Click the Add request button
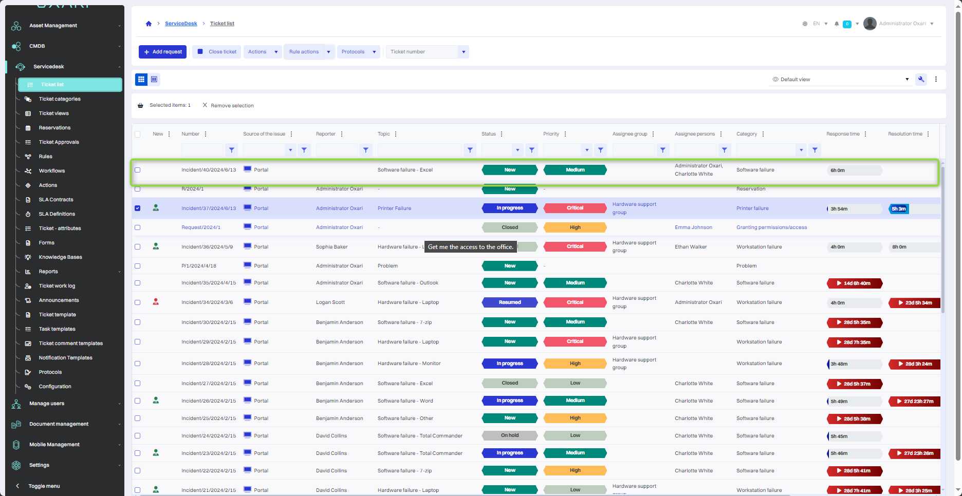962x496 pixels. [162, 52]
